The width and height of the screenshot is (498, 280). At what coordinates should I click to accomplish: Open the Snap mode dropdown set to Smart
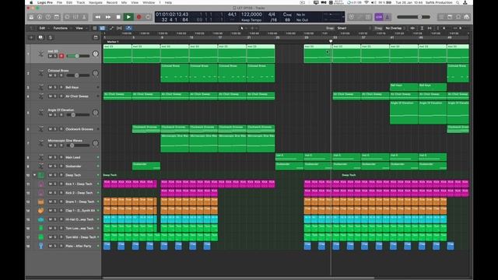[x=354, y=28]
